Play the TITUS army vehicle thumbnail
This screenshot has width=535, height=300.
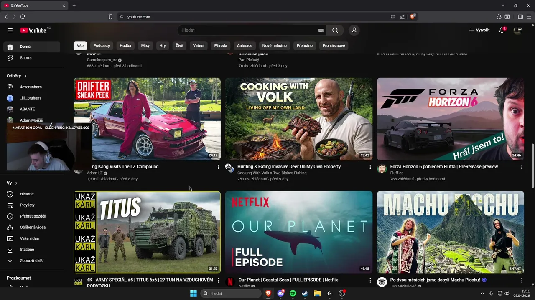[x=147, y=232]
